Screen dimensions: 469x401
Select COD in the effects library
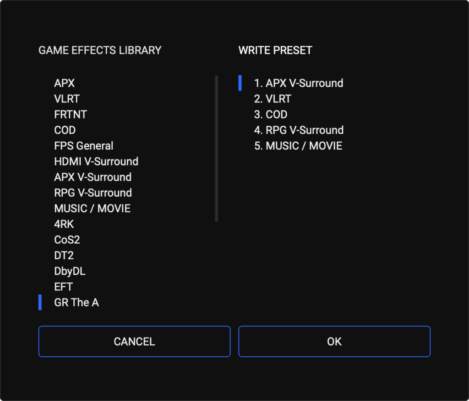pos(65,130)
